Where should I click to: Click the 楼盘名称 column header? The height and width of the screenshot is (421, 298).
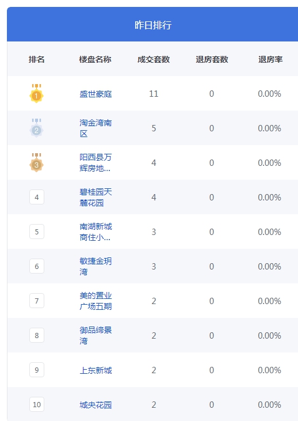pyautogui.click(x=95, y=59)
